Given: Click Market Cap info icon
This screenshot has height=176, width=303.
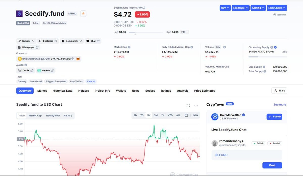Looking at the screenshot, I should (x=129, y=47).
